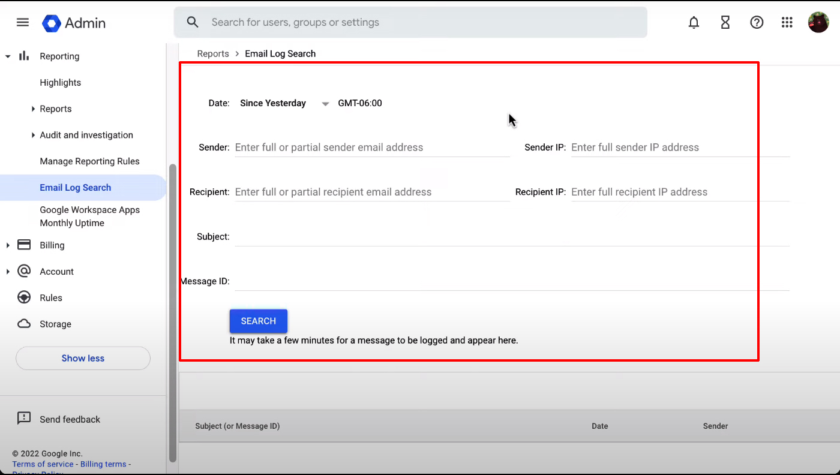Image resolution: width=840 pixels, height=475 pixels.
Task: Click the notifications bell
Action: point(694,22)
